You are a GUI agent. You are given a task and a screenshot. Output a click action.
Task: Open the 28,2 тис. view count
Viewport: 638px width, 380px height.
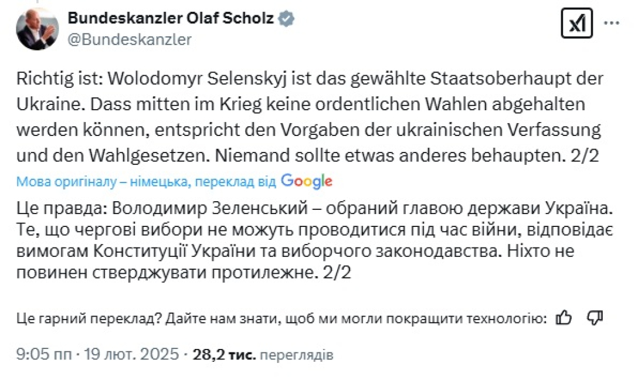pyautogui.click(x=224, y=355)
